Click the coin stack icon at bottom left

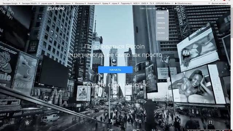coord(28,122)
